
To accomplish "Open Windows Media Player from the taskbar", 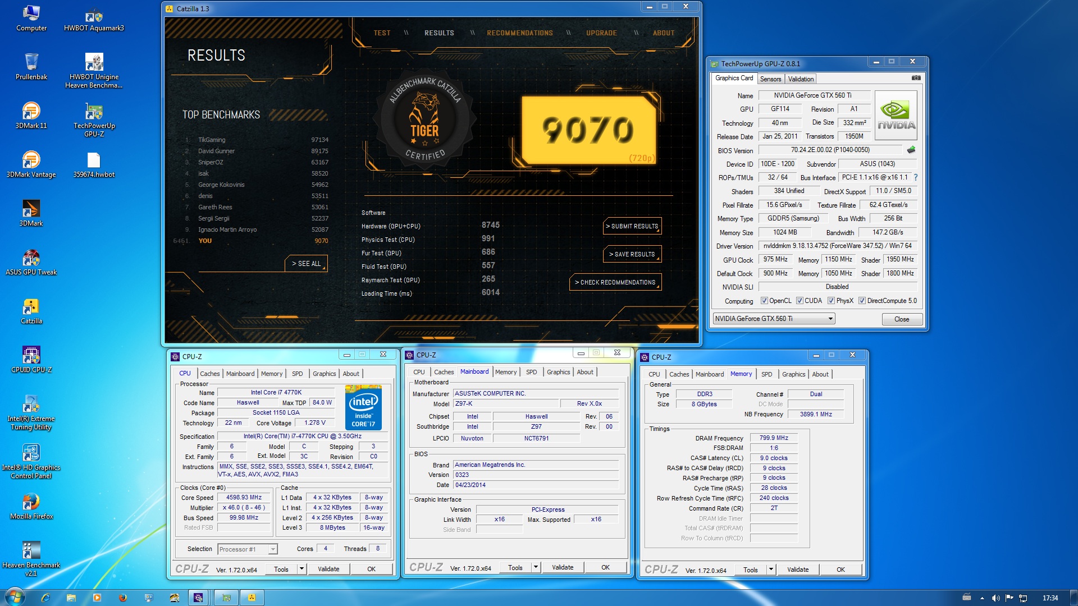I will [x=97, y=598].
